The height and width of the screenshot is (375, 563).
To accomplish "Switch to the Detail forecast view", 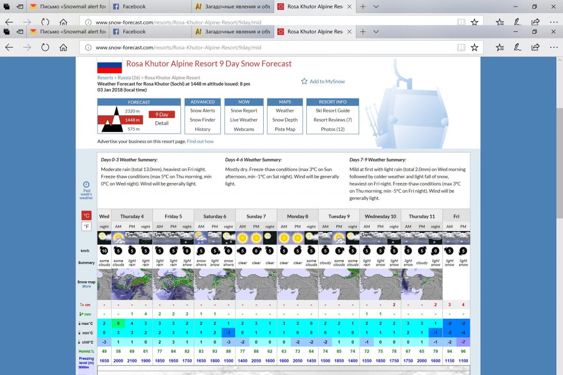I will coord(162,123).
